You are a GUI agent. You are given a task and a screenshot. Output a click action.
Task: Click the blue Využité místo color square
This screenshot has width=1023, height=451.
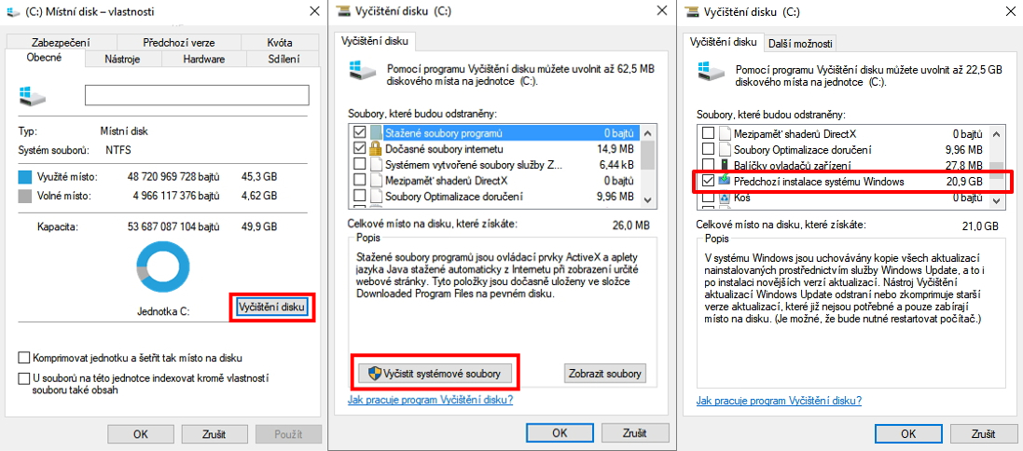[25, 175]
